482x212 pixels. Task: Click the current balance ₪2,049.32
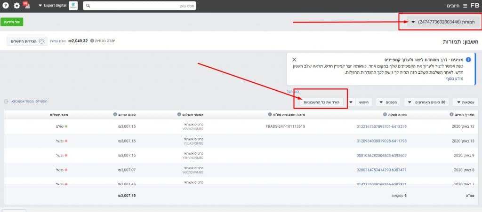[78, 41]
